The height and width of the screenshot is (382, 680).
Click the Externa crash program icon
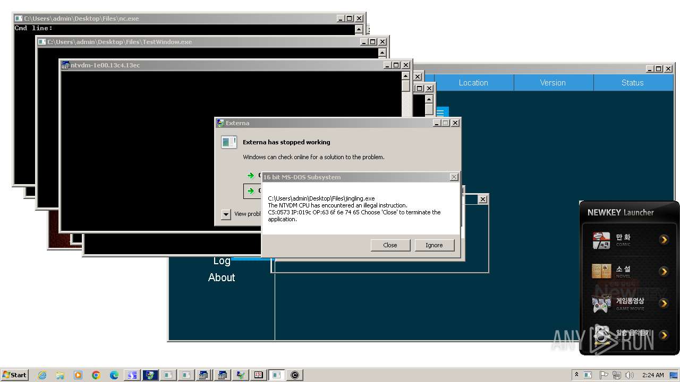229,142
